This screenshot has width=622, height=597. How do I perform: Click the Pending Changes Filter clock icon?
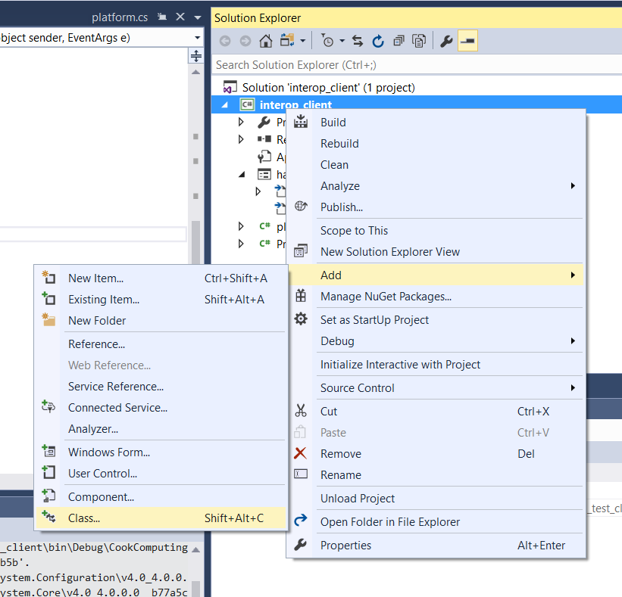click(x=327, y=41)
